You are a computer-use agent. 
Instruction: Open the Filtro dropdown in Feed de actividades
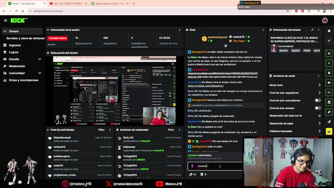tap(101, 130)
